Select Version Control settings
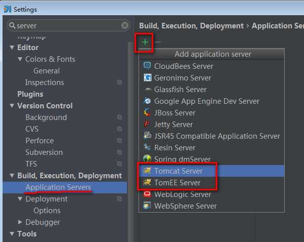This screenshot has width=304, height=242. (x=45, y=106)
